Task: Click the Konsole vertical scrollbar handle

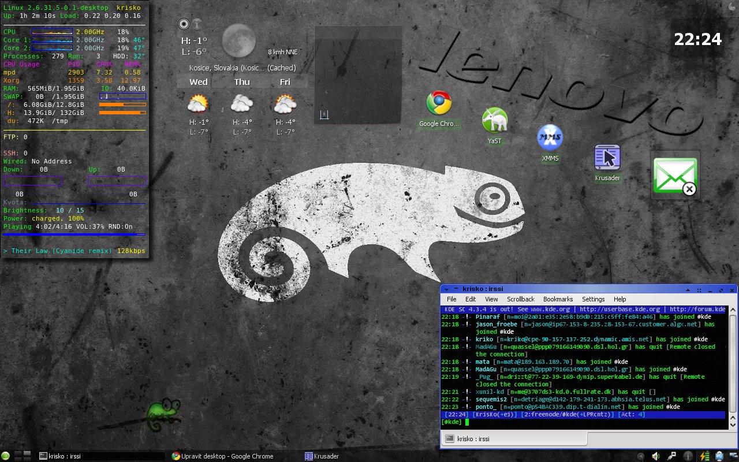Action: (x=733, y=364)
